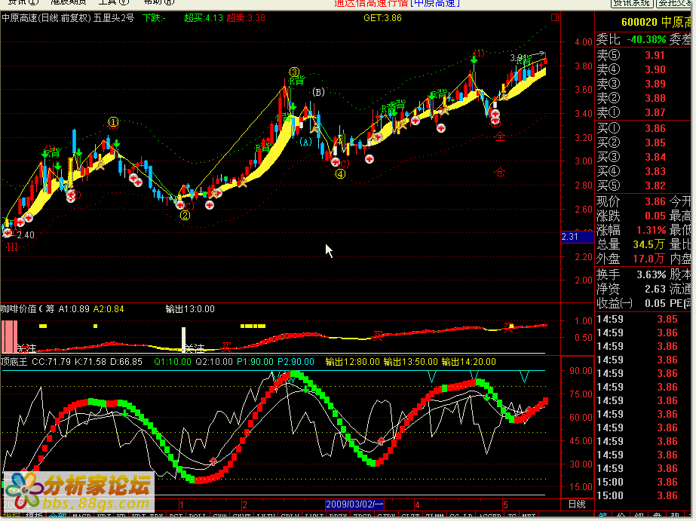Click the red plus marker right of ②
Viewport: 696px width, 521px height.
pyautogui.click(x=210, y=205)
